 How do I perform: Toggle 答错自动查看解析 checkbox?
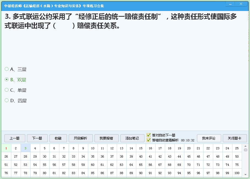[x=149, y=140]
